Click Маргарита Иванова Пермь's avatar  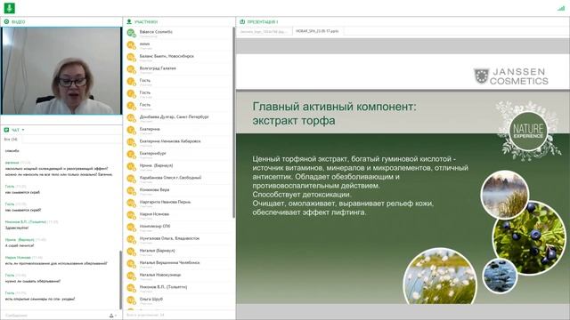[131, 204]
